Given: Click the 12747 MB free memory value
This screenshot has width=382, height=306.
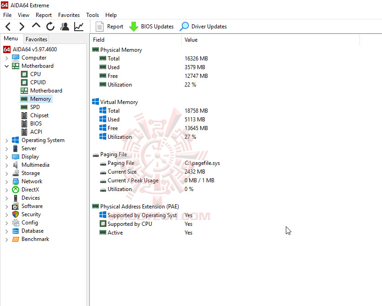Looking at the screenshot, I should click(x=196, y=76).
